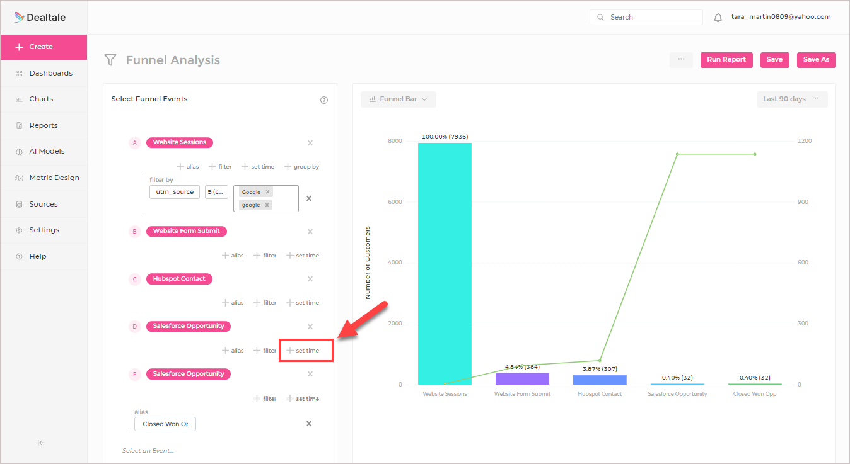Click the filter values tag box
The height and width of the screenshot is (464, 850).
[266, 198]
